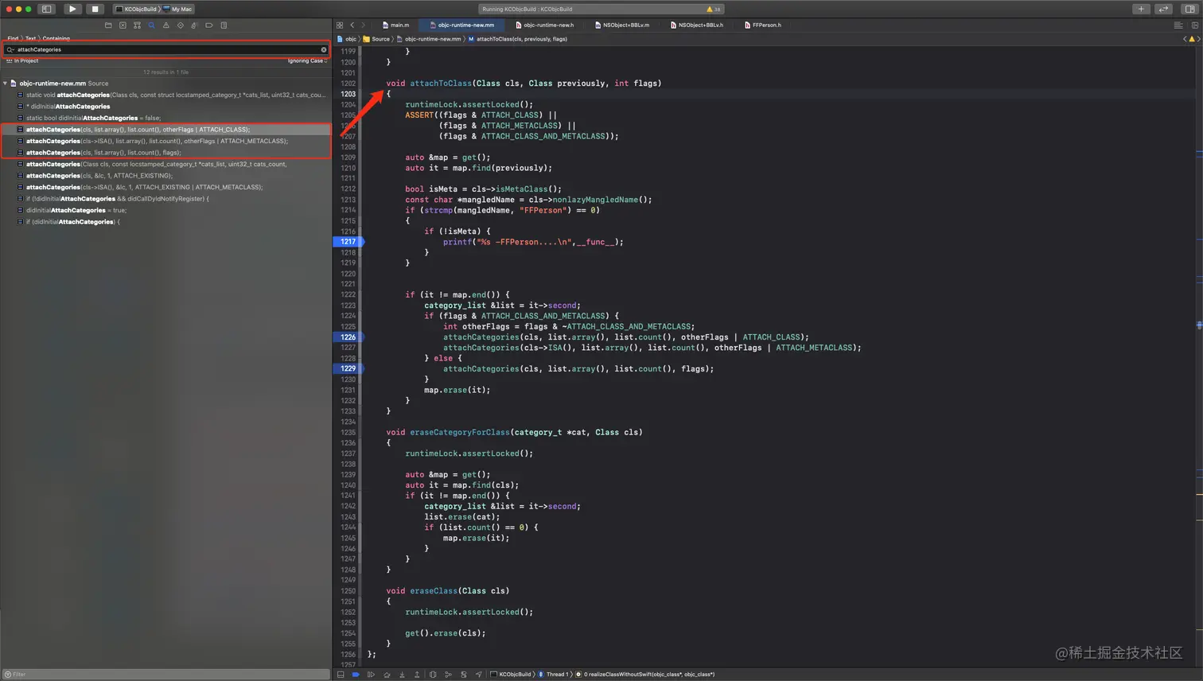Click the Step Out debug icon
This screenshot has width=1203, height=681.
(417, 675)
